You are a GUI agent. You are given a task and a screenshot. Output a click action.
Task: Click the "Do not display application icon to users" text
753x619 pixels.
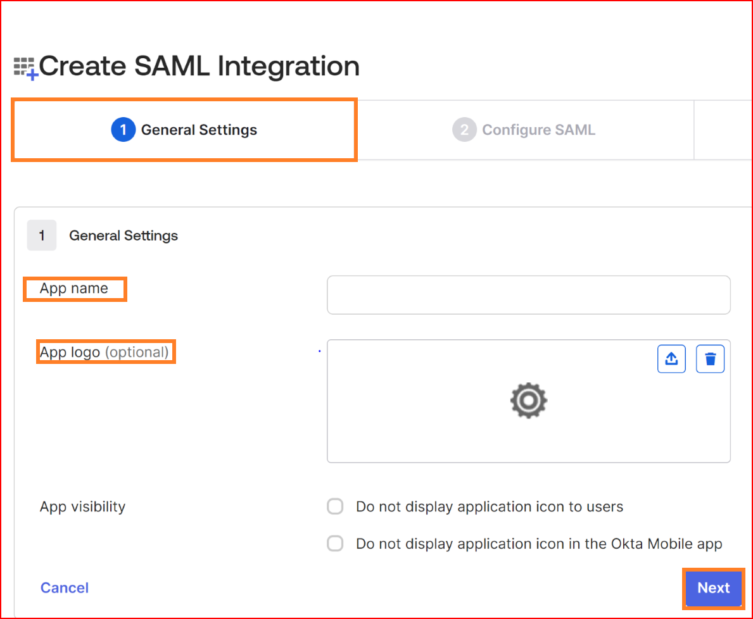pyautogui.click(x=490, y=506)
